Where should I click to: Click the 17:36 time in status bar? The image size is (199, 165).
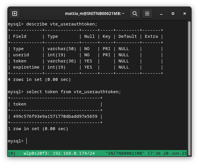point(154,153)
